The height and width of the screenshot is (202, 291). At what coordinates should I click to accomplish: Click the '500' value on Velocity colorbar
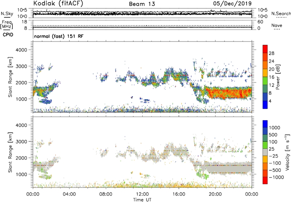click(273, 135)
